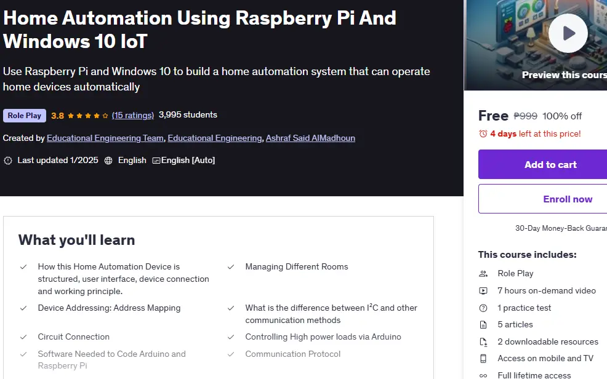This screenshot has height=379, width=607.
Task: Click checkmark beside Circuit Connection
Action: [23, 337]
